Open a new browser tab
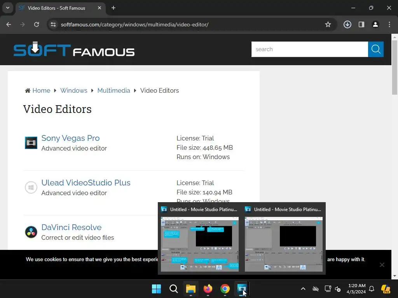Screen dimensions: 398x298 pyautogui.click(x=113, y=8)
